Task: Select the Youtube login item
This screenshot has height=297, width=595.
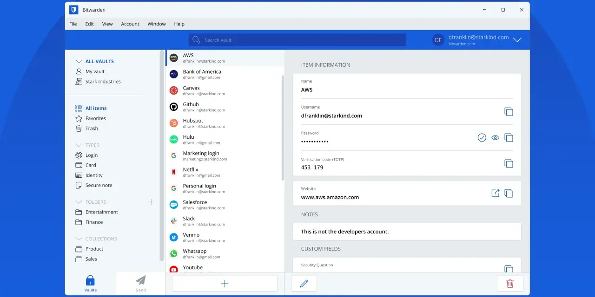Action: (225, 267)
